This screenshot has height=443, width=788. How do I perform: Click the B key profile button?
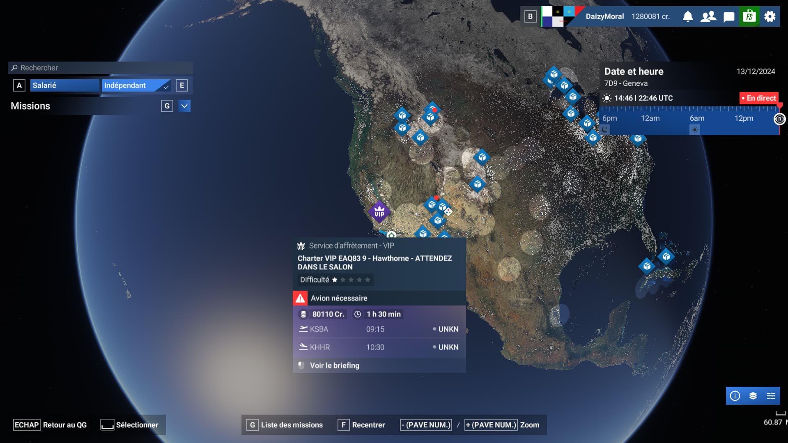pos(531,16)
